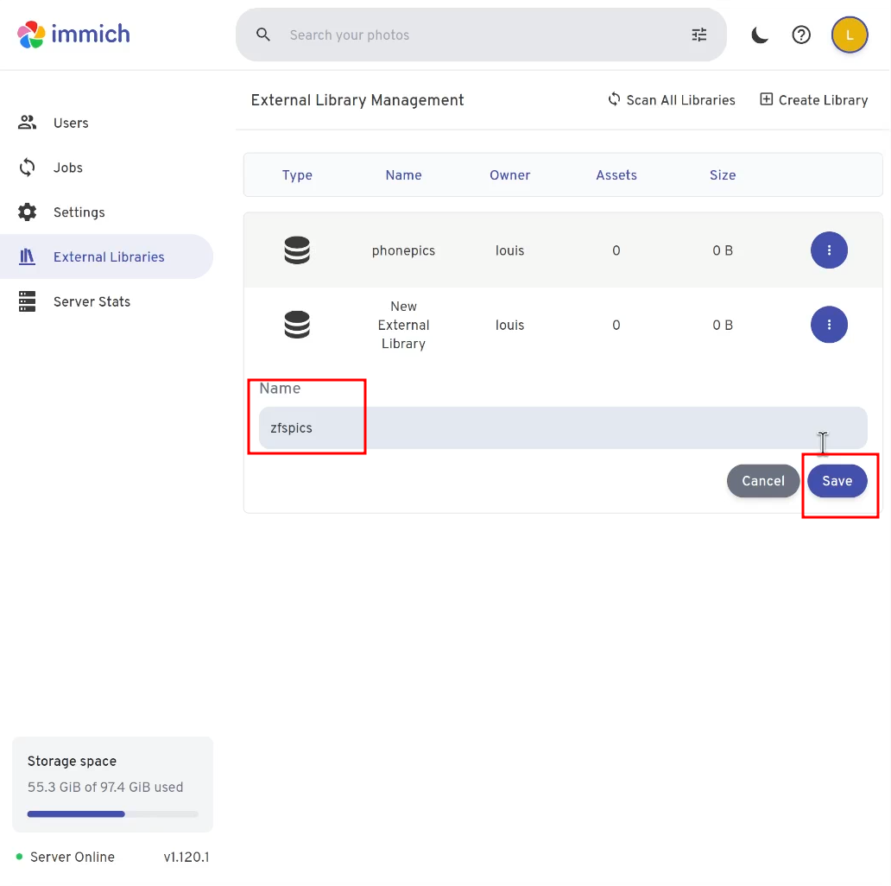The image size is (891, 886).
Task: Click owner louis in New External Library row
Action: click(x=509, y=325)
